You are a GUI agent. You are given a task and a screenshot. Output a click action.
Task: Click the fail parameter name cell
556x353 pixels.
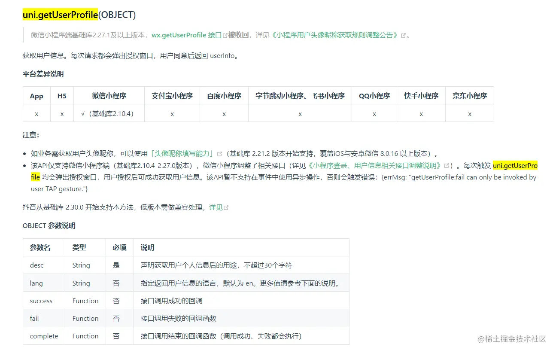pos(44,318)
